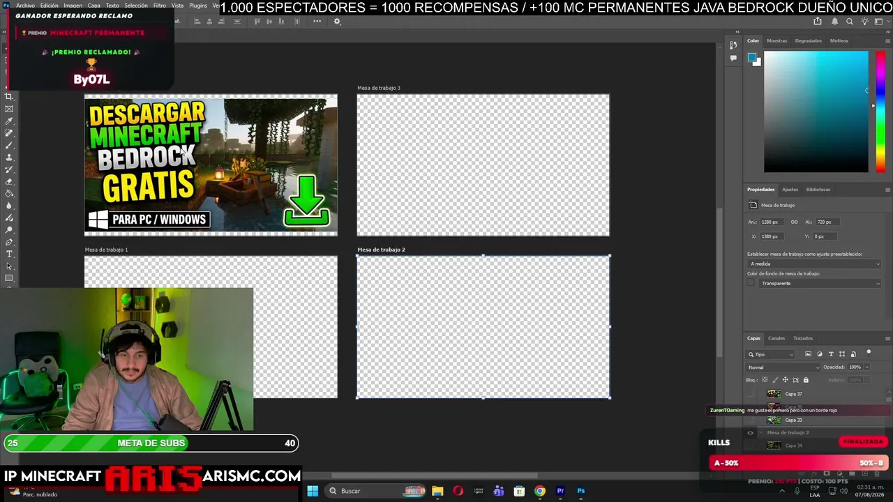Select the Crop tool
Viewport: 893px width, 502px height.
(9, 97)
